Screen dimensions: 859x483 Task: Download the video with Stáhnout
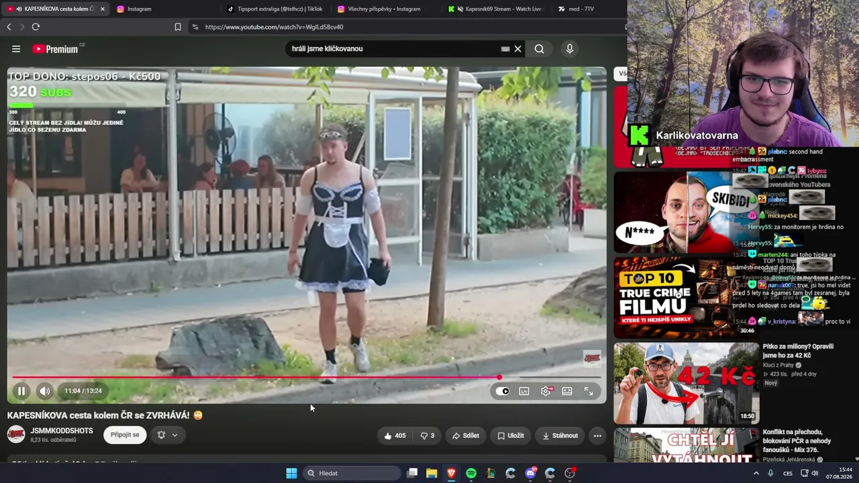point(560,435)
